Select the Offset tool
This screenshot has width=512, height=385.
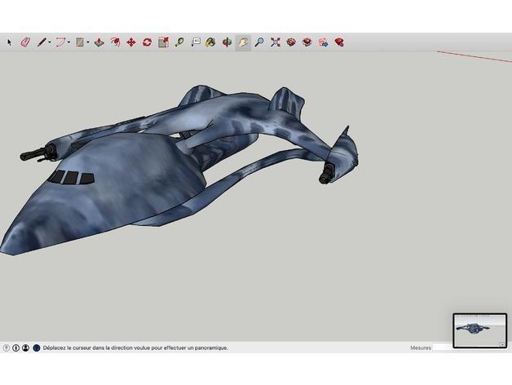pyautogui.click(x=115, y=42)
